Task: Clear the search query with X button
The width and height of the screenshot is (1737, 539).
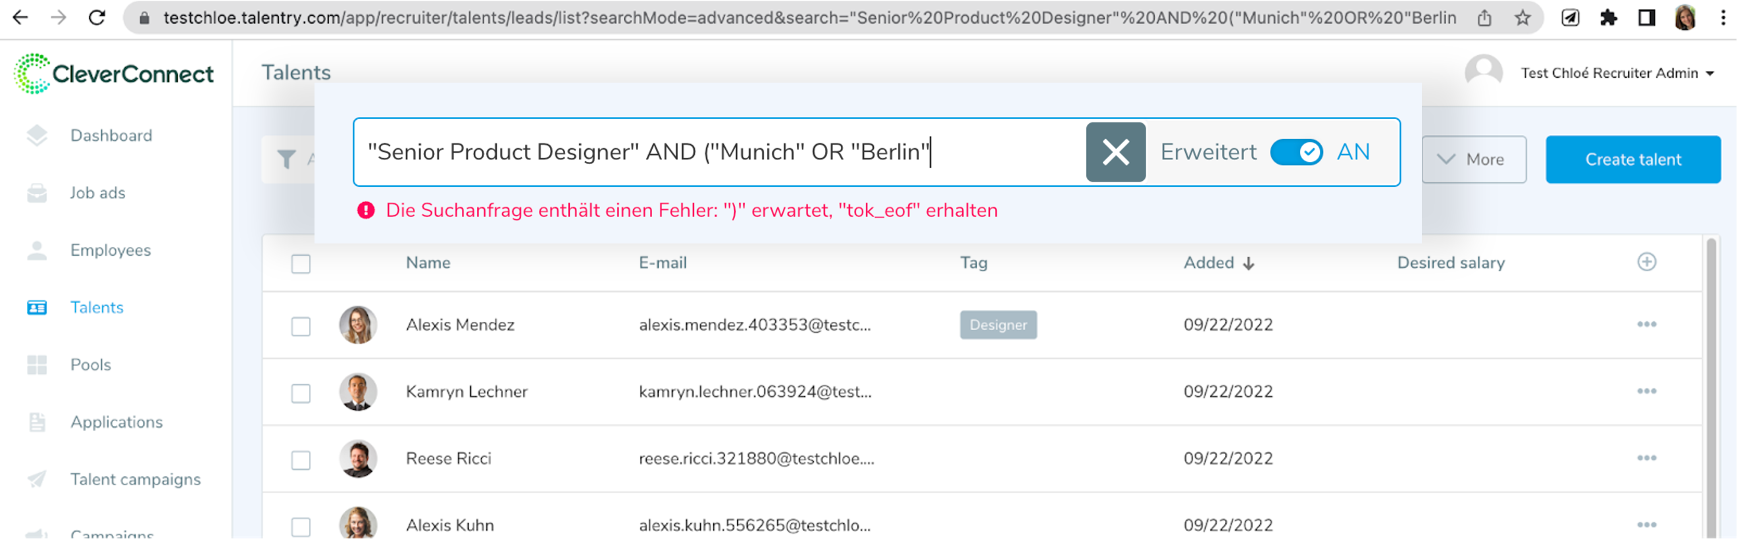Action: coord(1115,152)
